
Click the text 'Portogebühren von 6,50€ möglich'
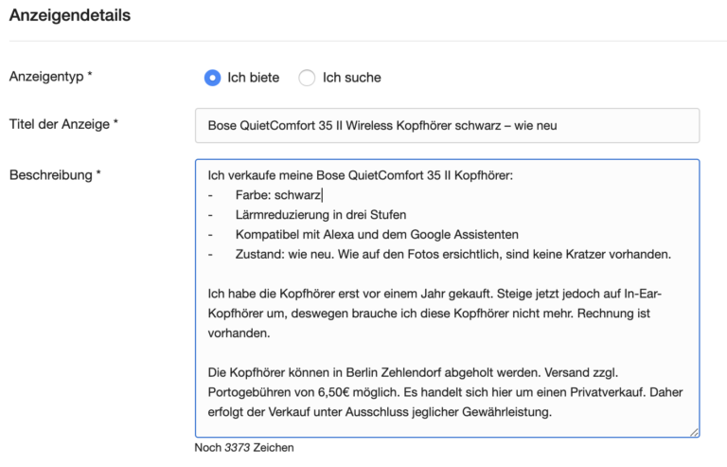point(304,392)
